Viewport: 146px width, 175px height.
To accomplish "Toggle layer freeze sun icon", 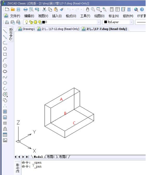I will (36, 22).
